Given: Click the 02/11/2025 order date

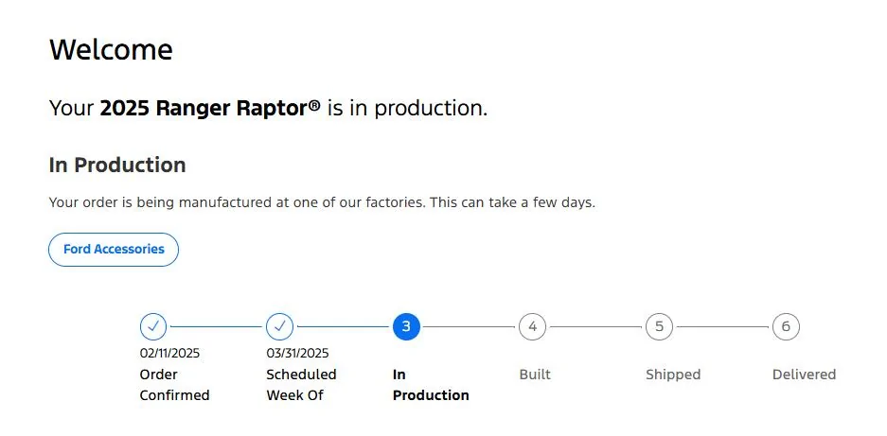Looking at the screenshot, I should 169,354.
